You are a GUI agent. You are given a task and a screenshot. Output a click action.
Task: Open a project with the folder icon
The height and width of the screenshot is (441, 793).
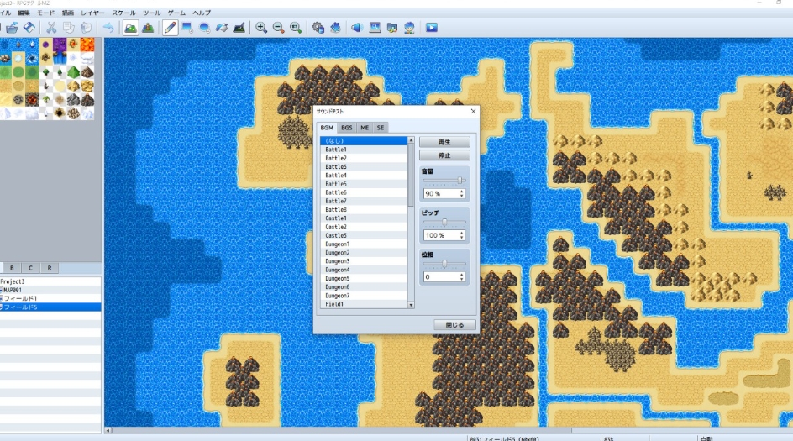click(12, 28)
